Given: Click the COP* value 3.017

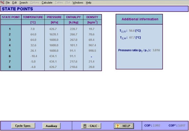Looking at the screenshot, I should [181, 126].
